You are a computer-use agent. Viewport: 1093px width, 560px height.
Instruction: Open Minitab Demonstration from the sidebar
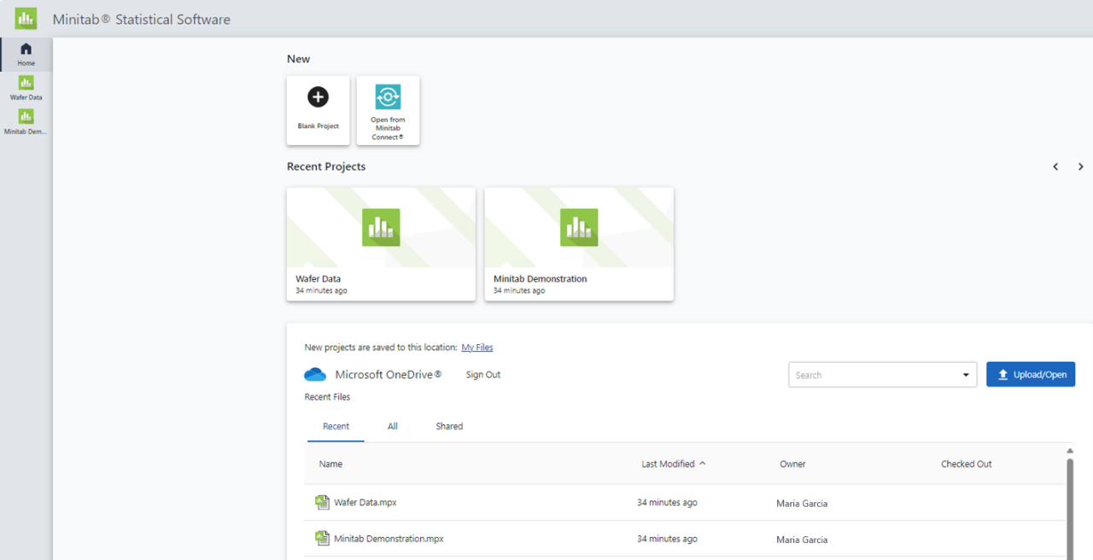26,121
